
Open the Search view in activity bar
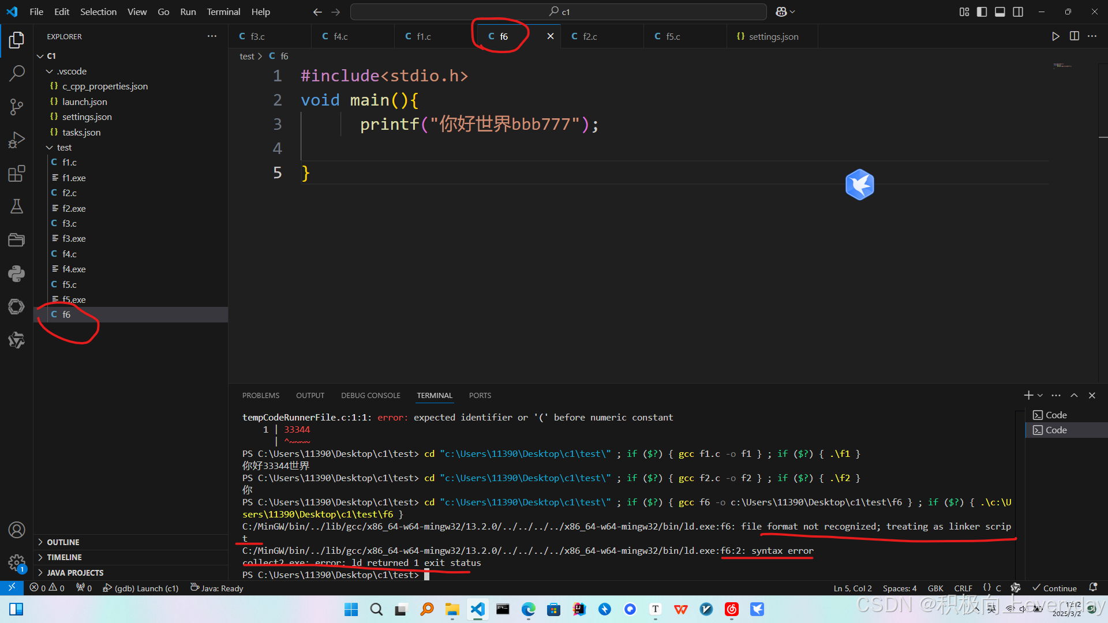tap(17, 73)
